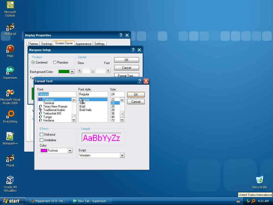Click size list scroll up arrow
Viewport: 273px width, 205px height.
tap(122, 100)
